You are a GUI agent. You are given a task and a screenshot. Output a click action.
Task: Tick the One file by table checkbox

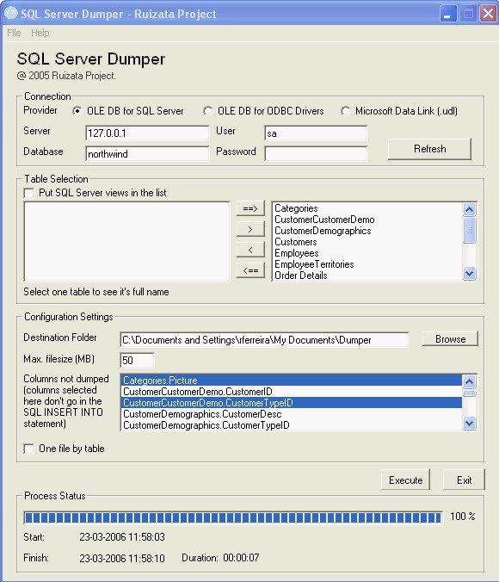coord(28,449)
